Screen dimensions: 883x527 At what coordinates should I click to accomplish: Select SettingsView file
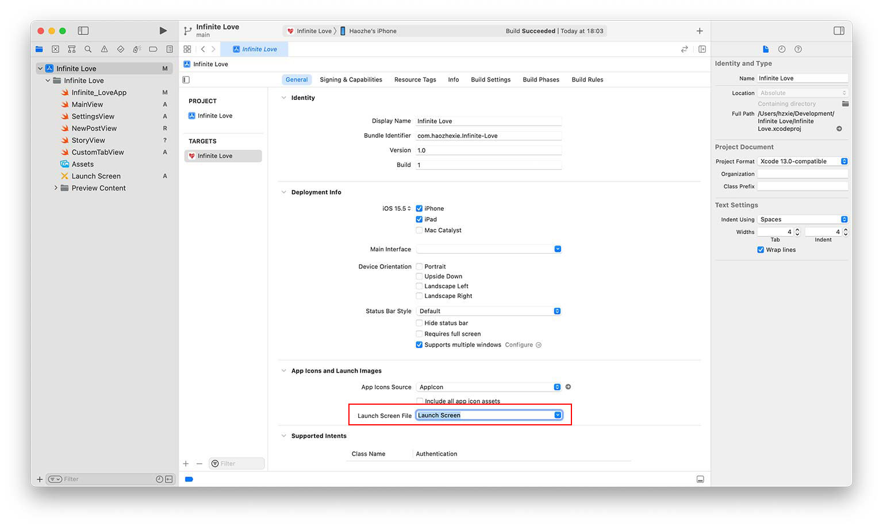pyautogui.click(x=93, y=117)
